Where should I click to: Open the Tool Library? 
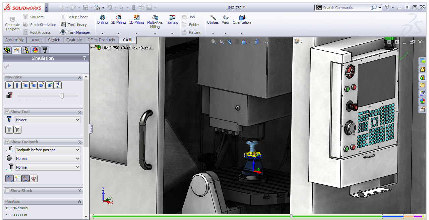coord(73,25)
